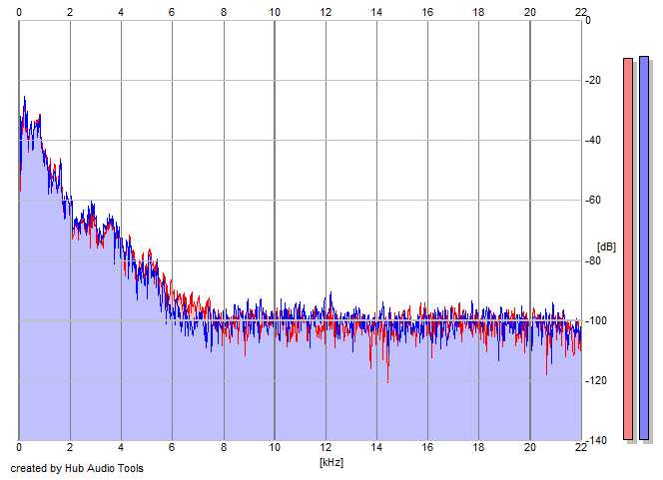Click the -100 dB axis label
The image size is (663, 480).
[596, 320]
